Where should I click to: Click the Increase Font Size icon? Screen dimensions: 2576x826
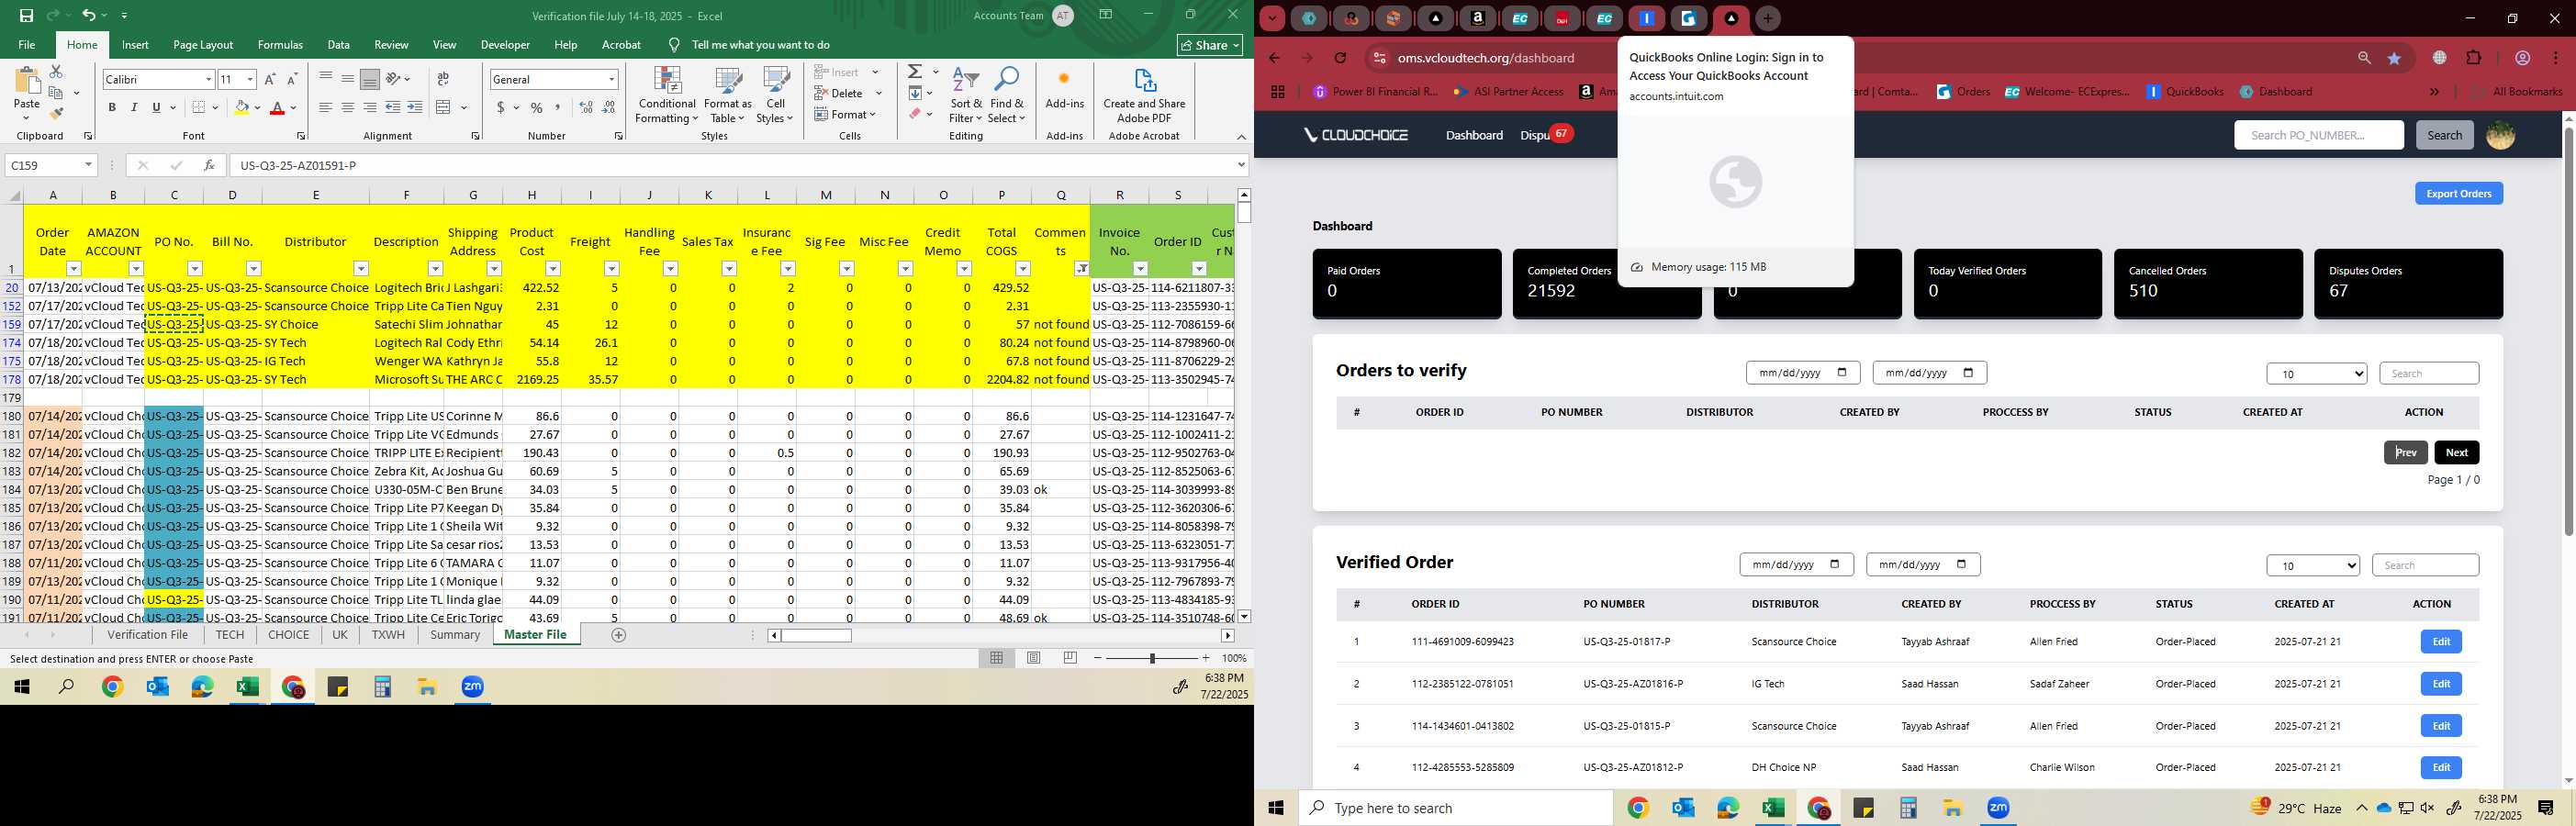[270, 79]
